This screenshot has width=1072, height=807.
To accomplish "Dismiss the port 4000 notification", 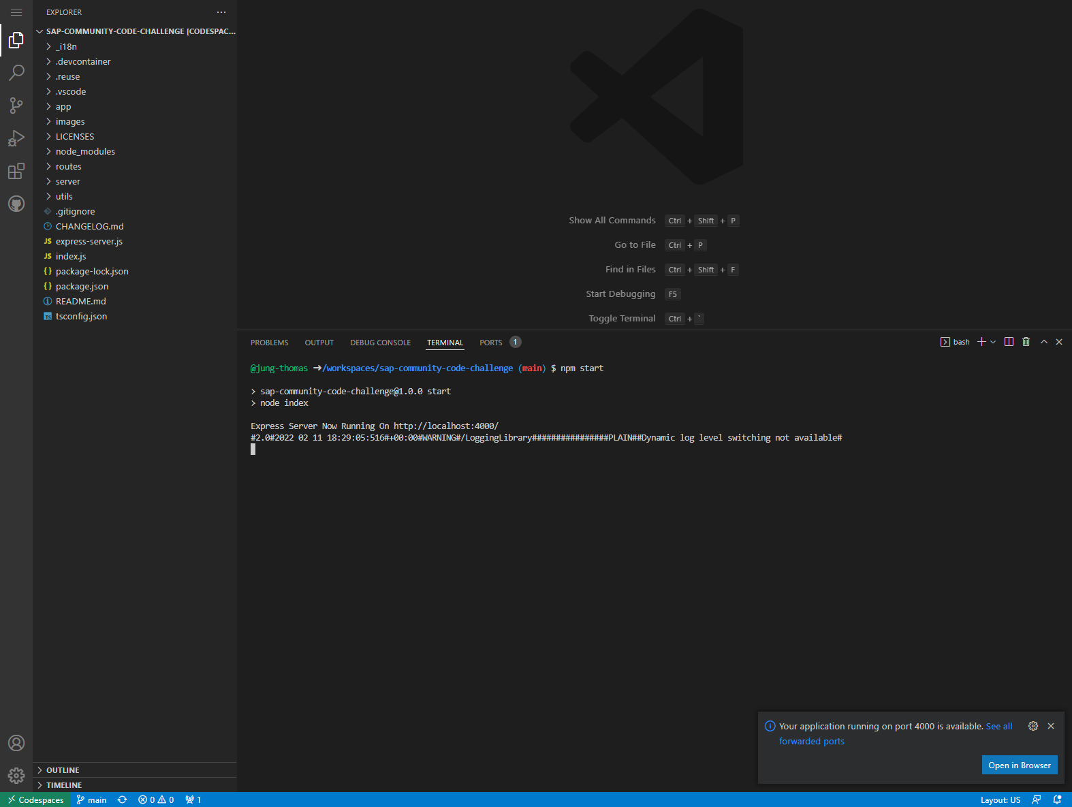I will (x=1051, y=726).
